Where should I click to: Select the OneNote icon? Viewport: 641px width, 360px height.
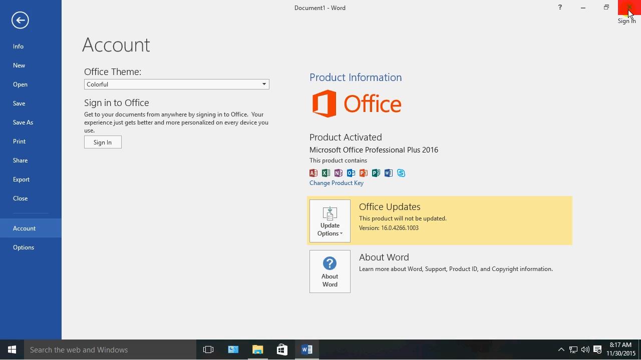[338, 172]
